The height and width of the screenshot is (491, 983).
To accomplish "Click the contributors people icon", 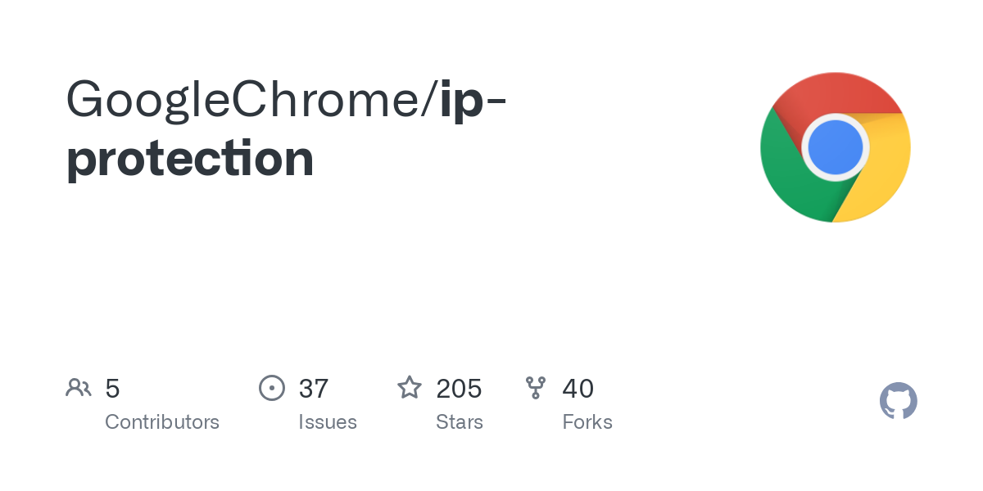I will pos(79,388).
